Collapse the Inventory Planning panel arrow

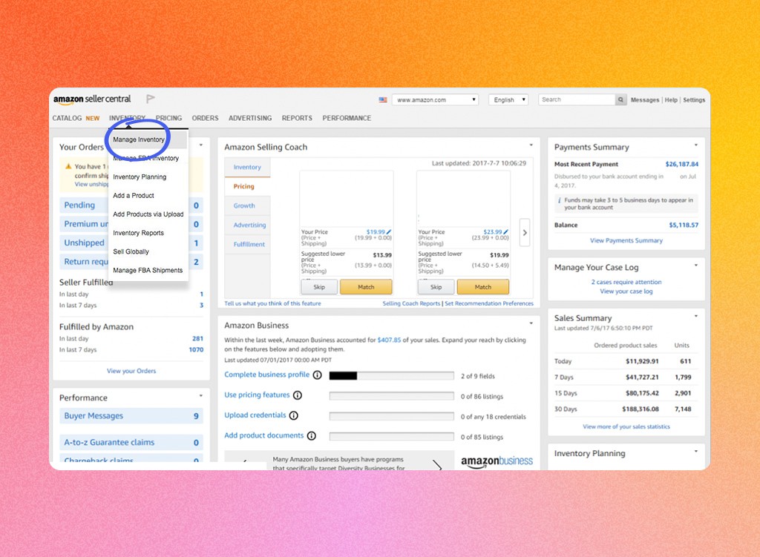[696, 451]
